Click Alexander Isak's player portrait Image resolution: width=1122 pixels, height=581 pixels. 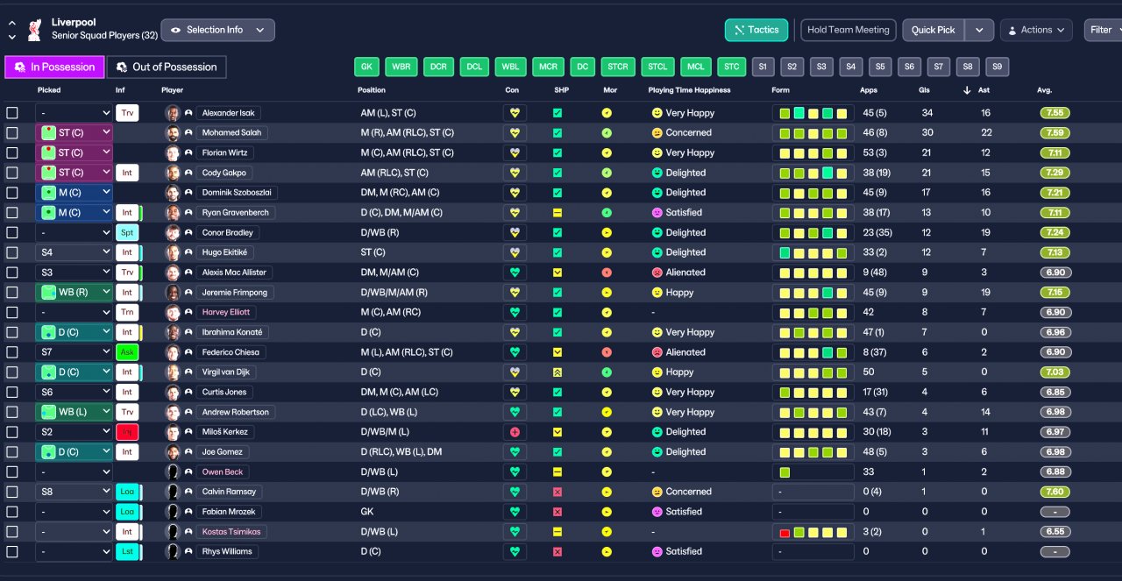(173, 113)
